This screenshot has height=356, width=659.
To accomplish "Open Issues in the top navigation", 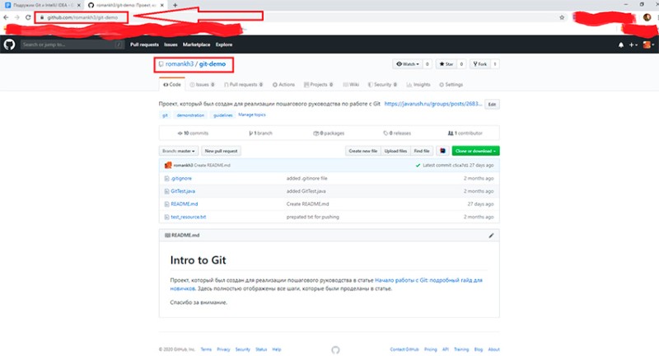I will [171, 44].
